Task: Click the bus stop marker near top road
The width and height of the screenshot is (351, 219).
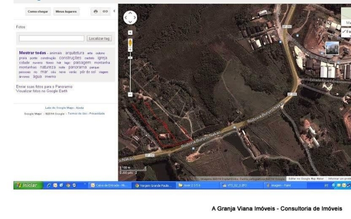Action: tap(280, 42)
